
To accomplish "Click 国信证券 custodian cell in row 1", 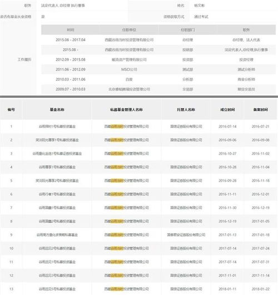I will pos(186,126).
